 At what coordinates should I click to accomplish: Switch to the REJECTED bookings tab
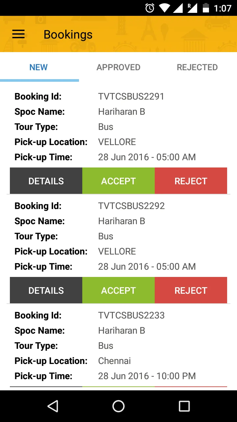(197, 67)
